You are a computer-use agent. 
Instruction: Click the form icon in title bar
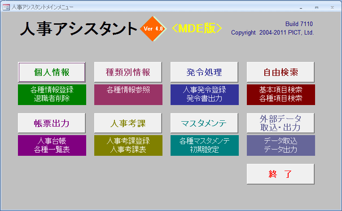click(6, 7)
